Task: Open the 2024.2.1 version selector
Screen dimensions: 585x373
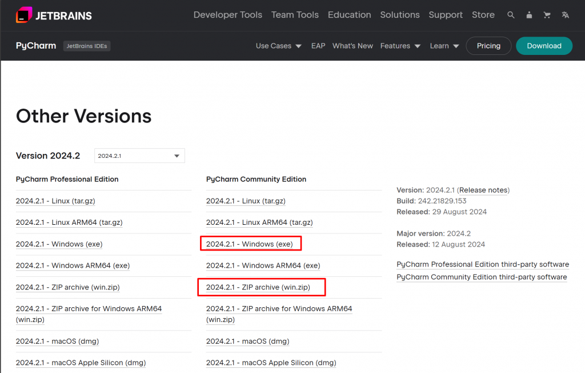Action: click(139, 156)
